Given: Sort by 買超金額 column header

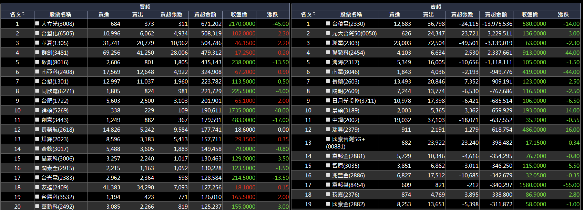Looking at the screenshot, I should click(x=205, y=14).
